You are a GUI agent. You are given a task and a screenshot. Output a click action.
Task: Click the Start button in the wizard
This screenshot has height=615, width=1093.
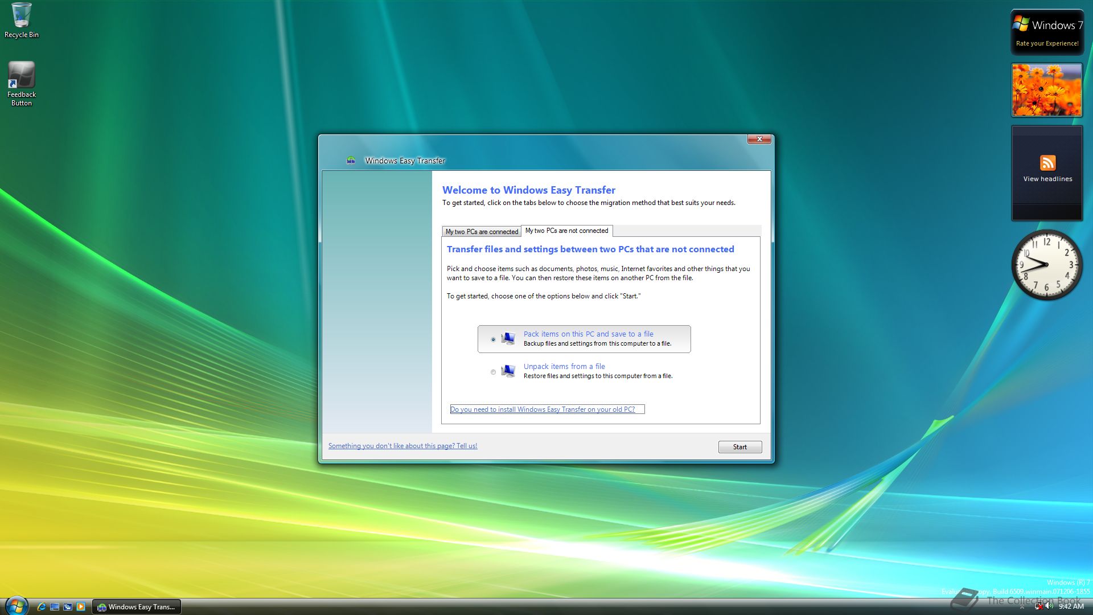[x=740, y=447]
